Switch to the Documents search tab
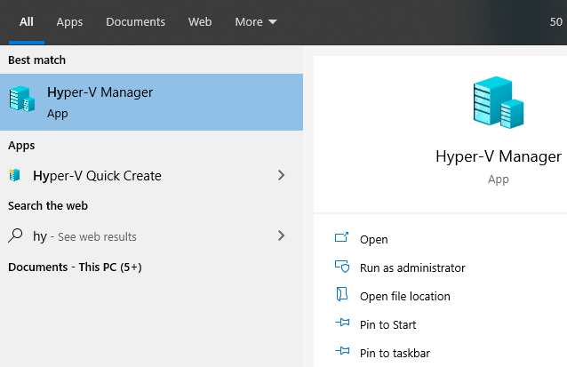The image size is (567, 367). 136,22
